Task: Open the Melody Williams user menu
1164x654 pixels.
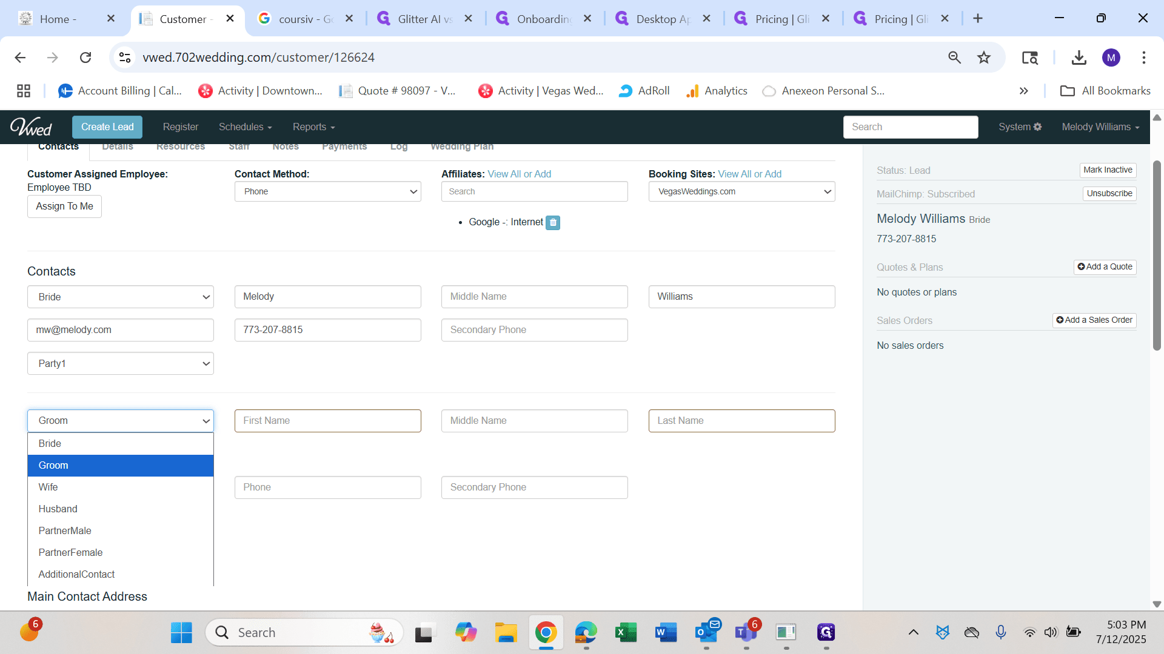Action: click(1100, 127)
